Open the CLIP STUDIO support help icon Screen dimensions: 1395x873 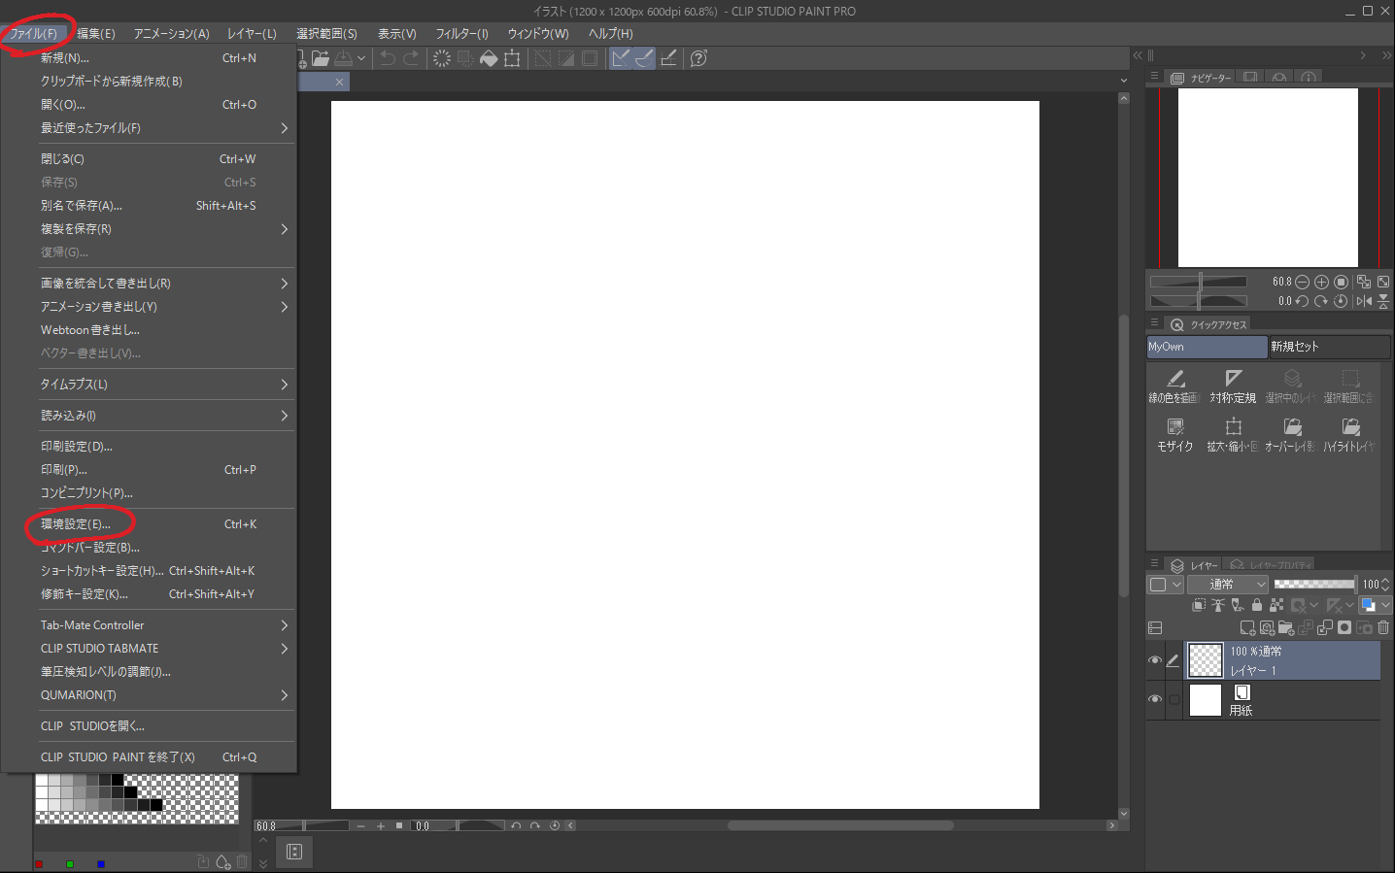[697, 58]
